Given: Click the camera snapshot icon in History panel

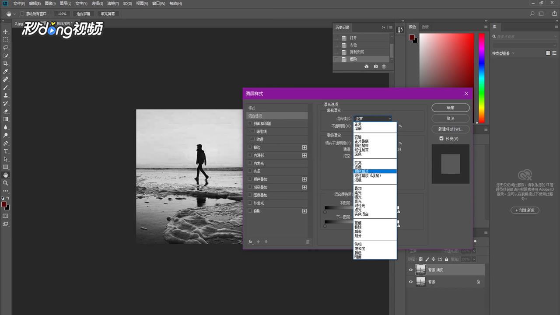Looking at the screenshot, I should (x=375, y=66).
